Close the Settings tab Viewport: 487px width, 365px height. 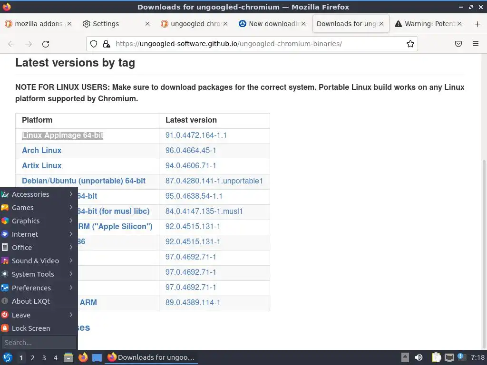(147, 24)
